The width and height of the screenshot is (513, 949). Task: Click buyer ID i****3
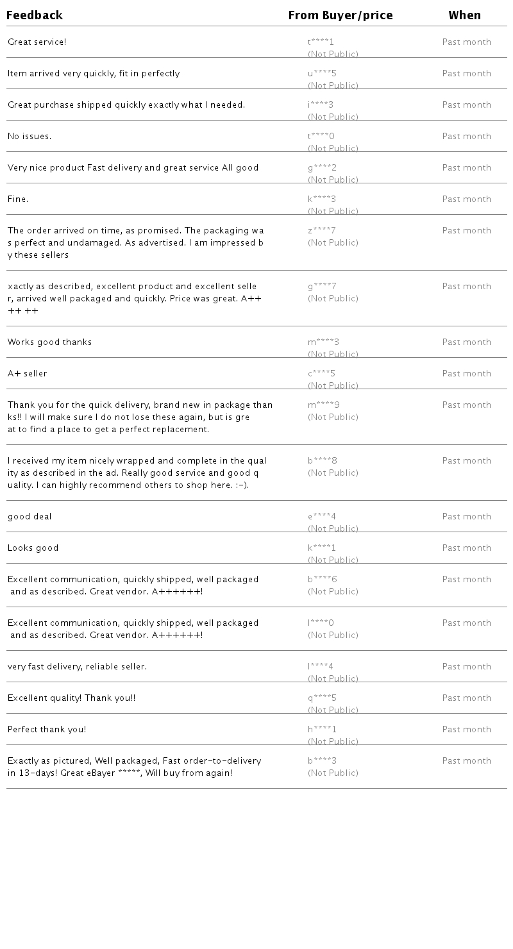321,105
